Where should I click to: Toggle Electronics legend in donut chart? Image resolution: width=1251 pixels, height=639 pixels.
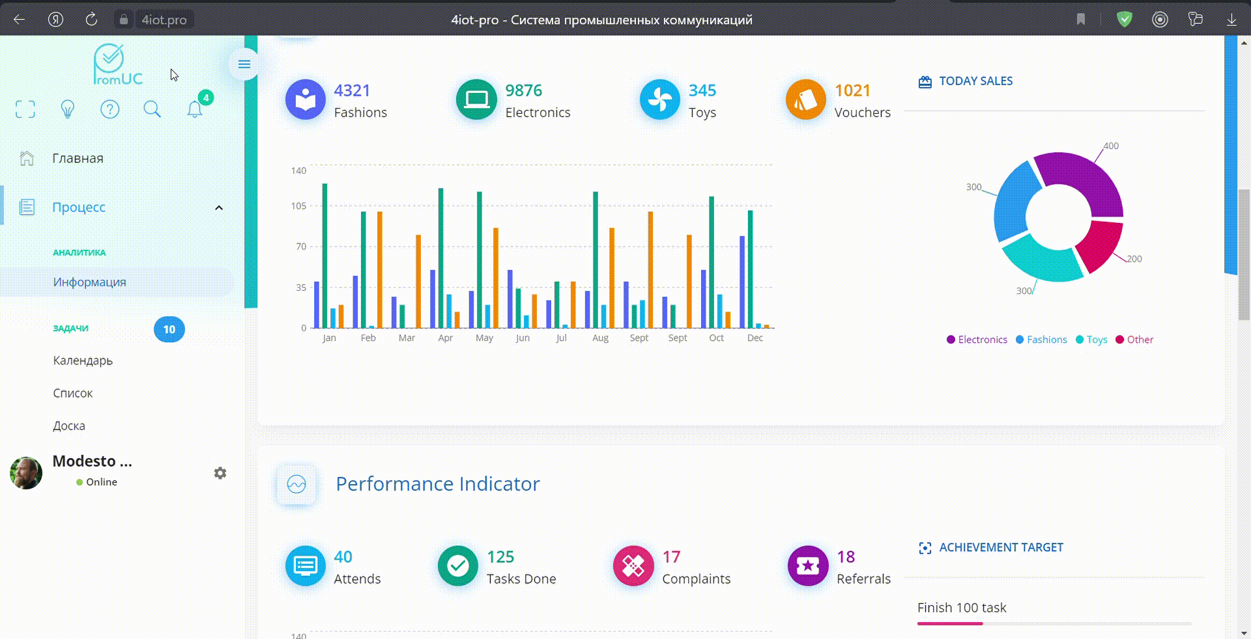(x=977, y=340)
